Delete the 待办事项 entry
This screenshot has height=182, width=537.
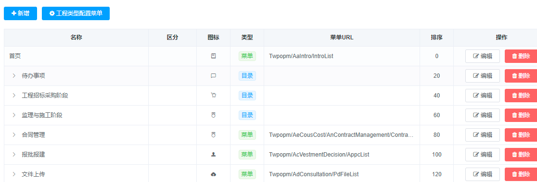(x=521, y=76)
